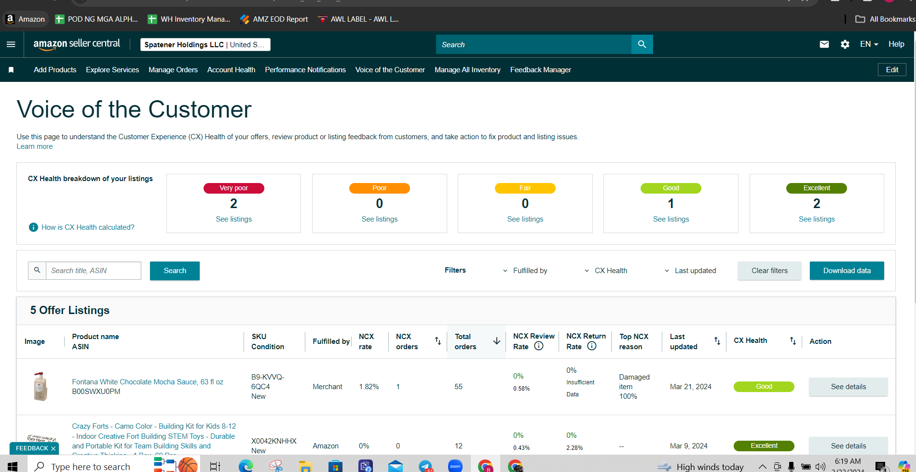Open Explore Services menu item
This screenshot has width=916, height=472.
[x=112, y=70]
